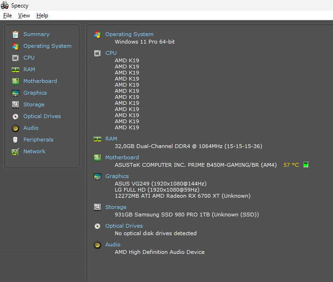Click the Graphics monitor icon in sidebar

[x=15, y=93]
